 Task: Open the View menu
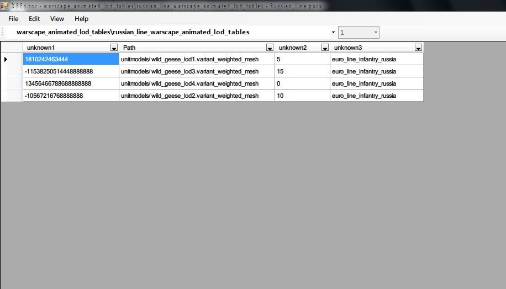[x=57, y=19]
